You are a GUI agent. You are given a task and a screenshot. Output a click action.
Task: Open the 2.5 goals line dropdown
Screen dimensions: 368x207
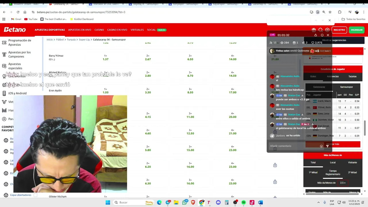[343, 183]
